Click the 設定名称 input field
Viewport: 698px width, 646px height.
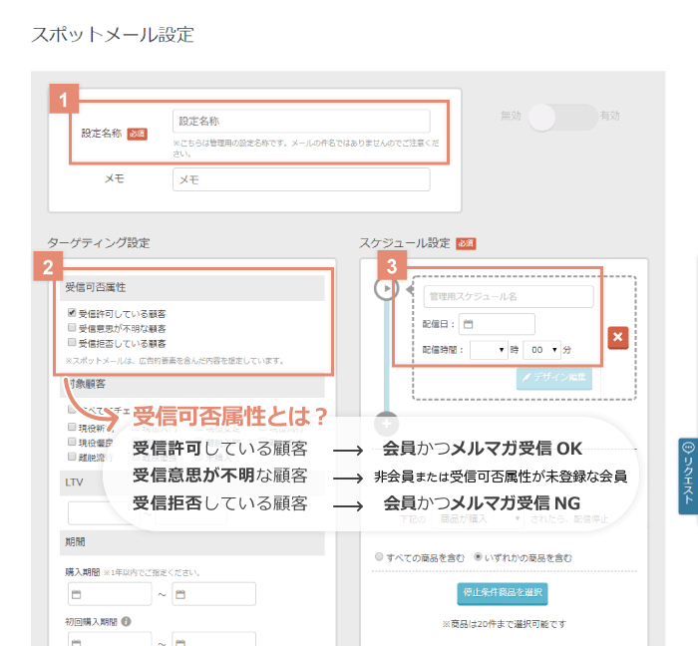click(300, 121)
